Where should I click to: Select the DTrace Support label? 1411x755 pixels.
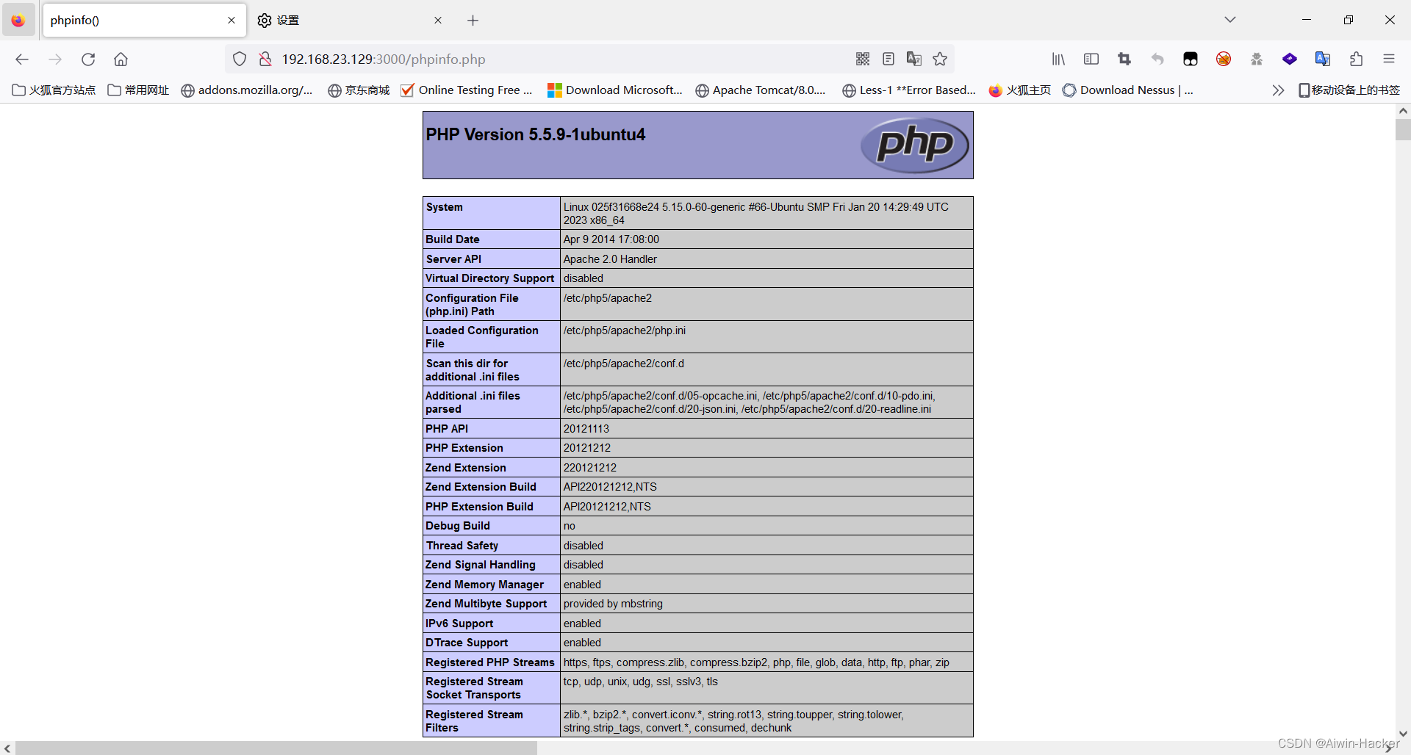[467, 643]
